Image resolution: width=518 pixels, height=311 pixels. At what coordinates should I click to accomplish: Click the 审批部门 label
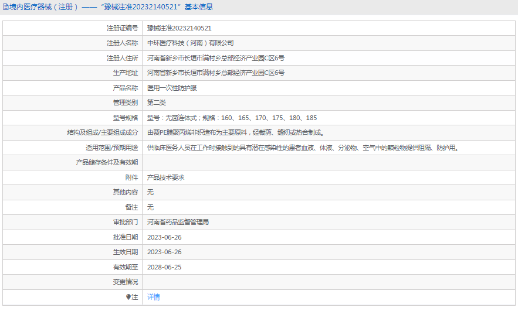[x=126, y=223]
